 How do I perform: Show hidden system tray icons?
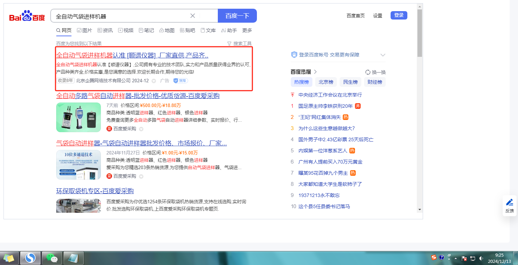456,258
